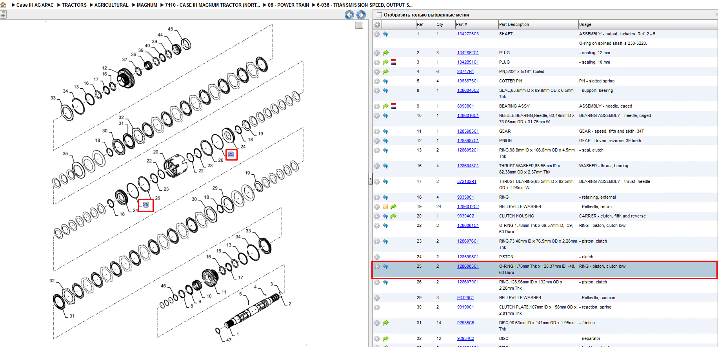Open the 6-036 - TRANSMISSION SPEED breadcrumb
Viewport: 718px width, 347px height.
[x=365, y=5]
